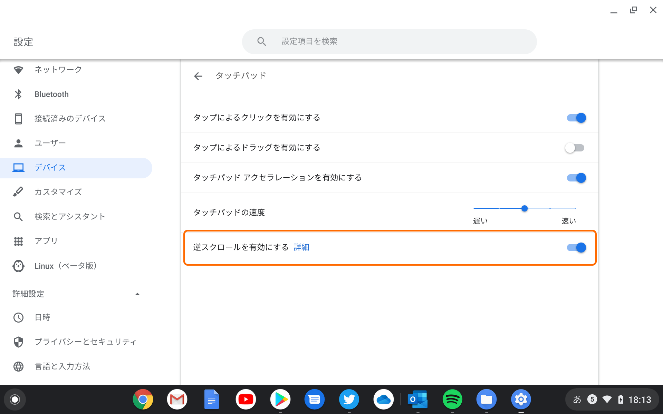Open Bluetooth settings from the sidebar
663x414 pixels.
pyautogui.click(x=51, y=94)
